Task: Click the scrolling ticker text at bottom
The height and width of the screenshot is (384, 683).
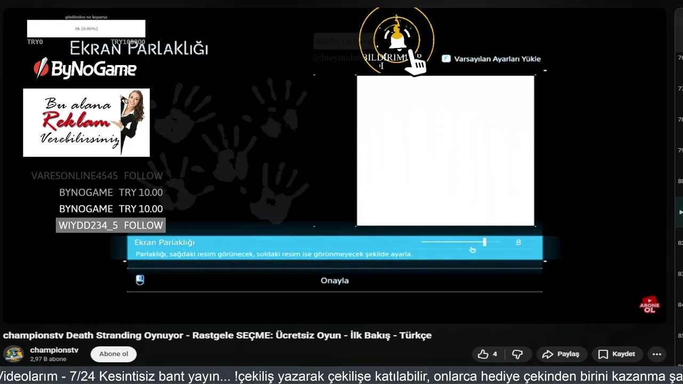Action: [341, 377]
